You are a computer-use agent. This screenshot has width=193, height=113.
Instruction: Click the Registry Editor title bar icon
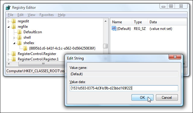click(x=8, y=8)
